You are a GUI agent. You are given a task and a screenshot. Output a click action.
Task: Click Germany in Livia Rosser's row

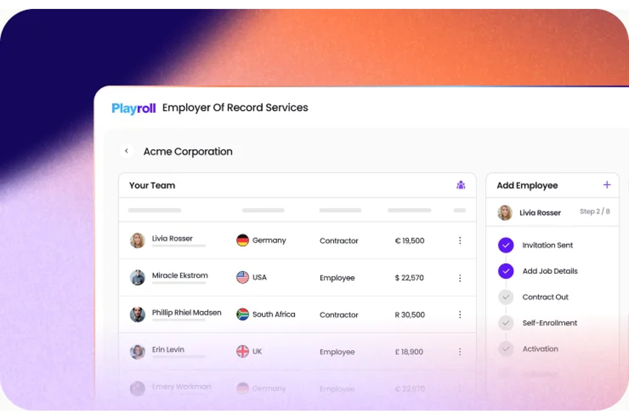[x=269, y=240]
